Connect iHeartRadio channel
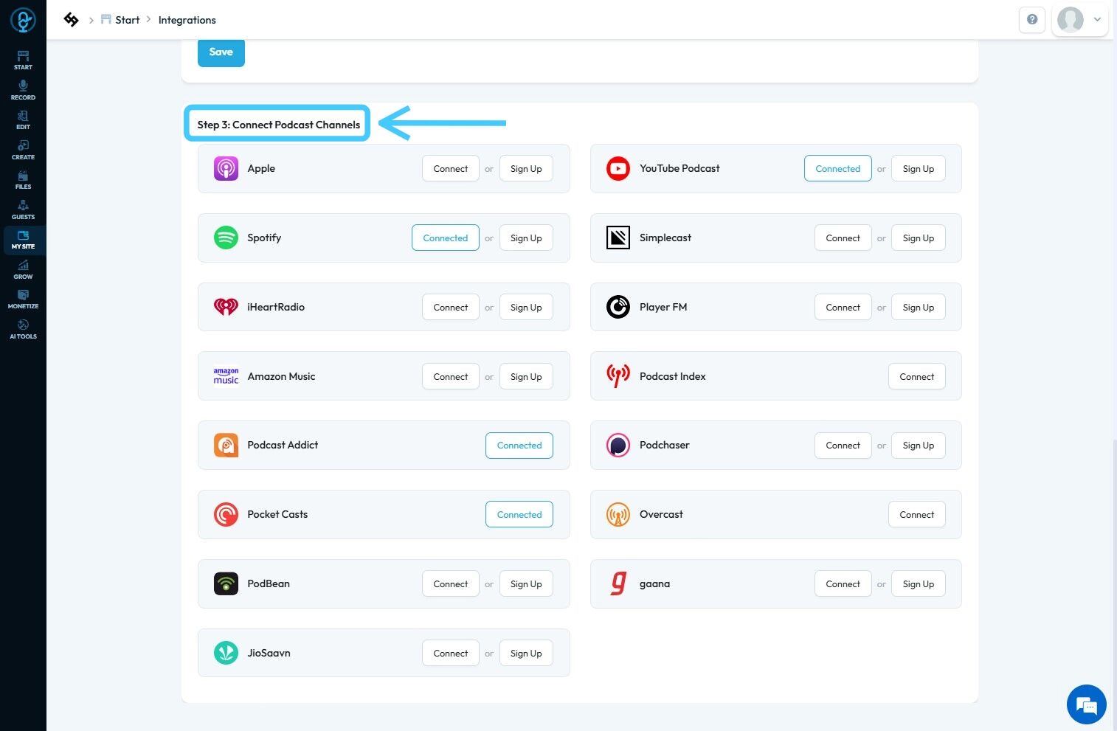Image resolution: width=1117 pixels, height=731 pixels. (451, 308)
